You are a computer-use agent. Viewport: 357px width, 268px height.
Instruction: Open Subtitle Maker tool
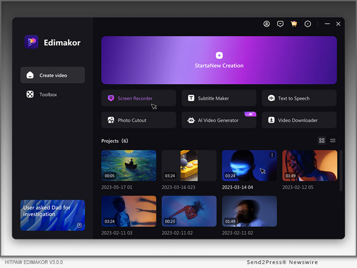pos(219,98)
